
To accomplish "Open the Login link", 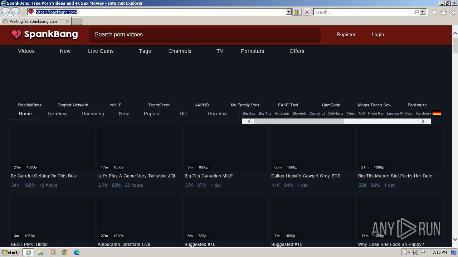I will pos(378,35).
